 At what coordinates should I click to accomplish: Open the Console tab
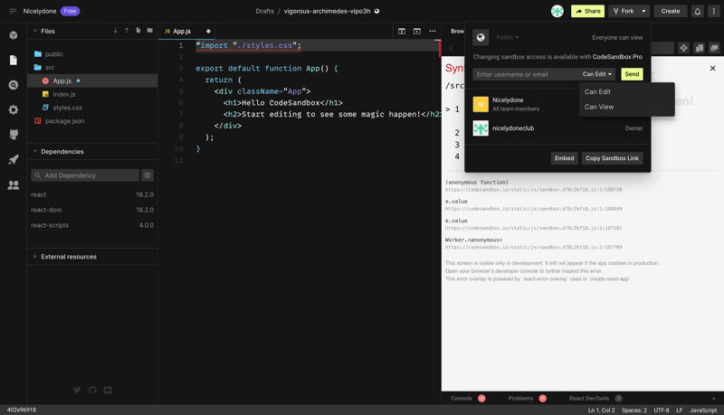point(468,399)
